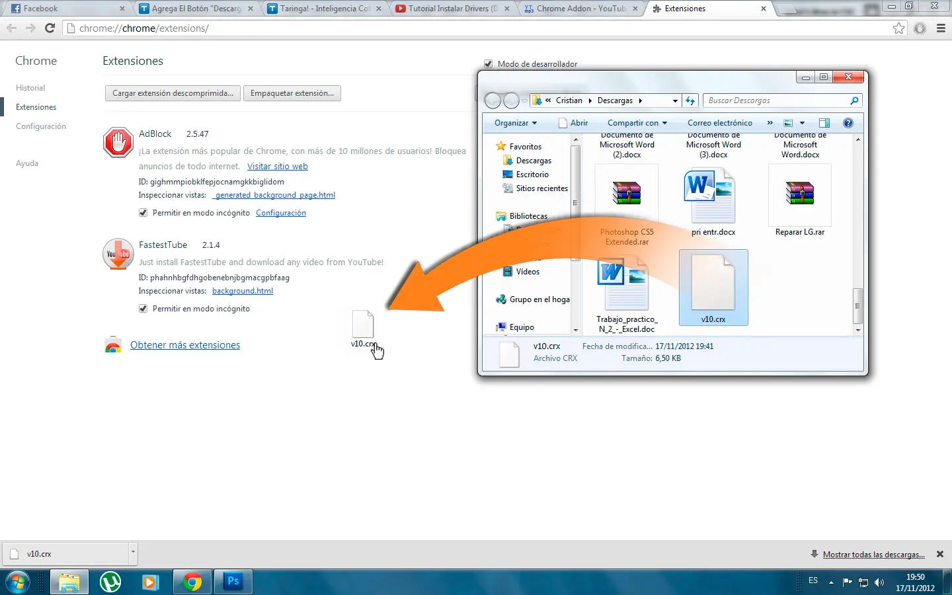952x595 pixels.
Task: Select v10.crx file in the Descargas folder
Action: [x=713, y=288]
